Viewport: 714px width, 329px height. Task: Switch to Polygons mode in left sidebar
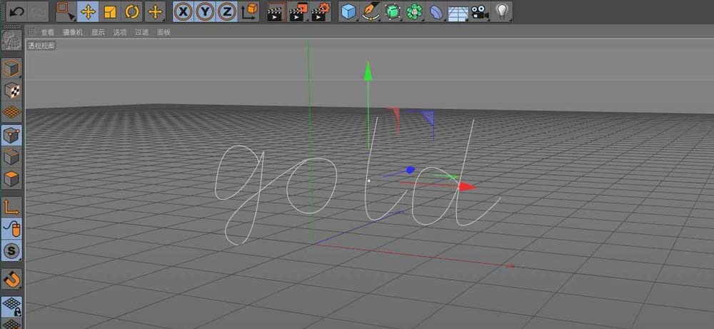pyautogui.click(x=12, y=178)
